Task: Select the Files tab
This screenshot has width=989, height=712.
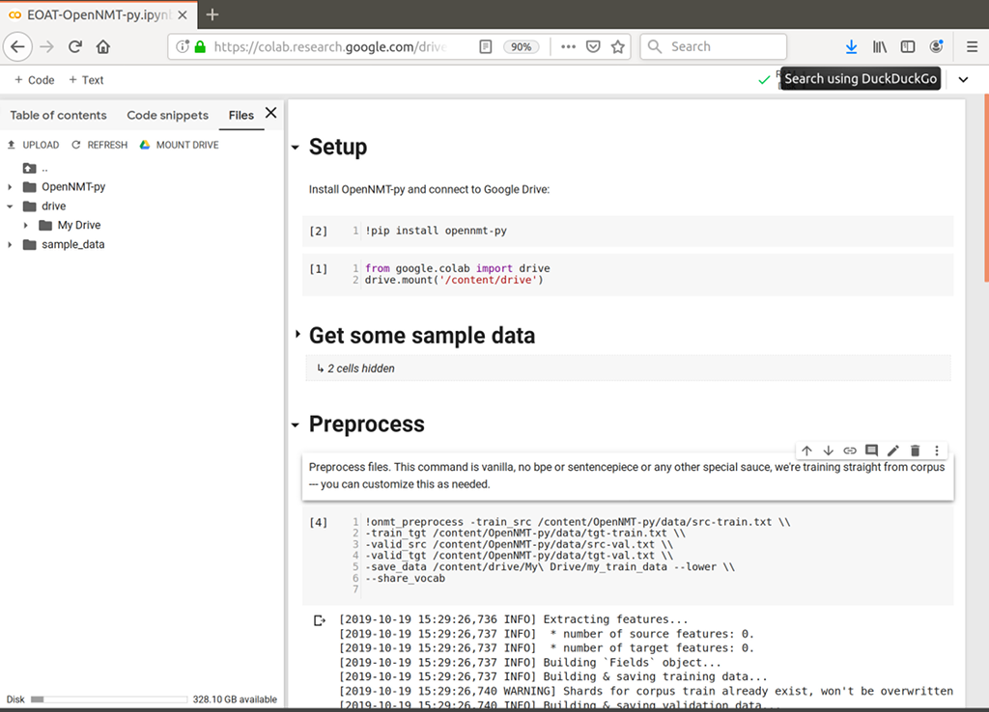Action: click(x=240, y=116)
